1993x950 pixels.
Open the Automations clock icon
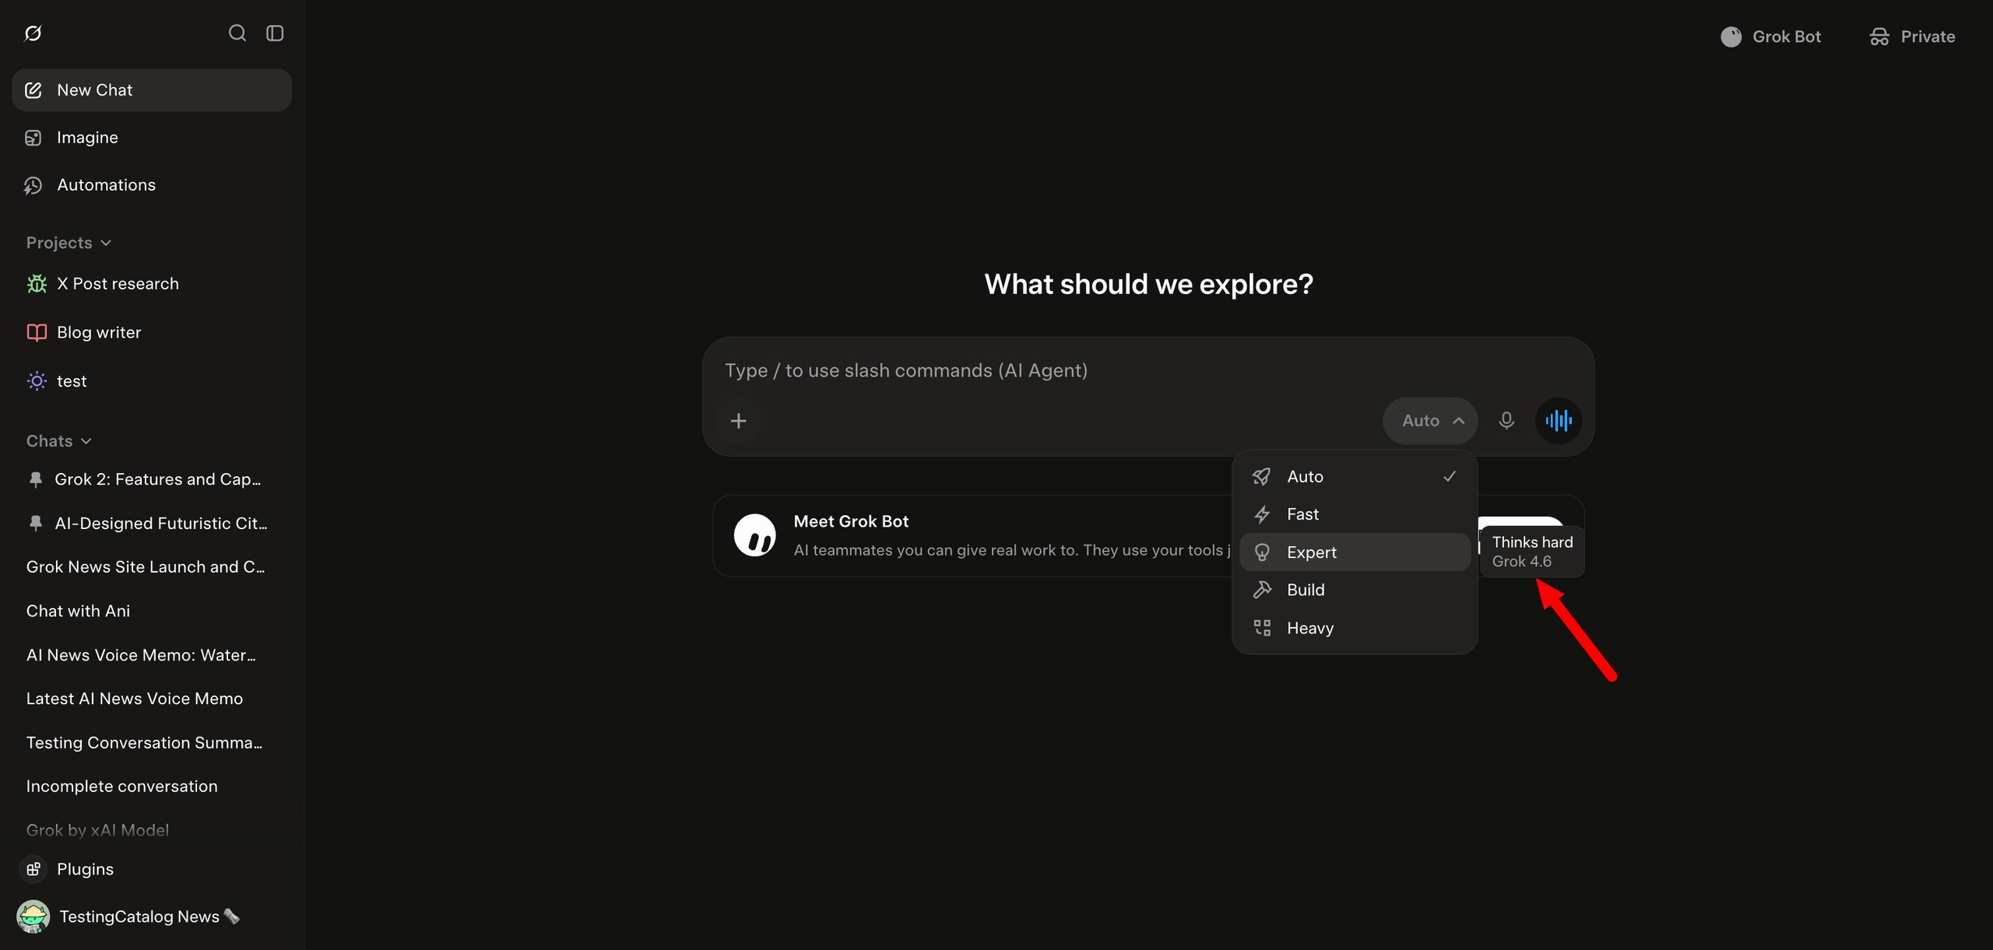coord(33,185)
